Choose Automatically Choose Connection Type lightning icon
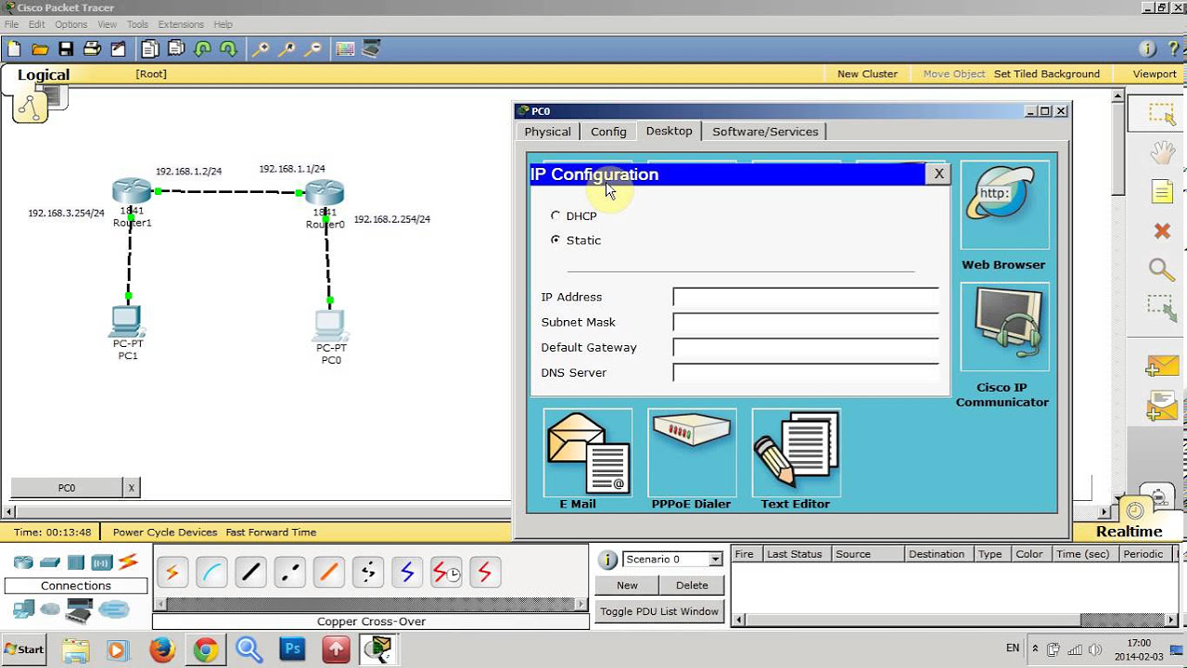1187x668 pixels. tap(172, 573)
